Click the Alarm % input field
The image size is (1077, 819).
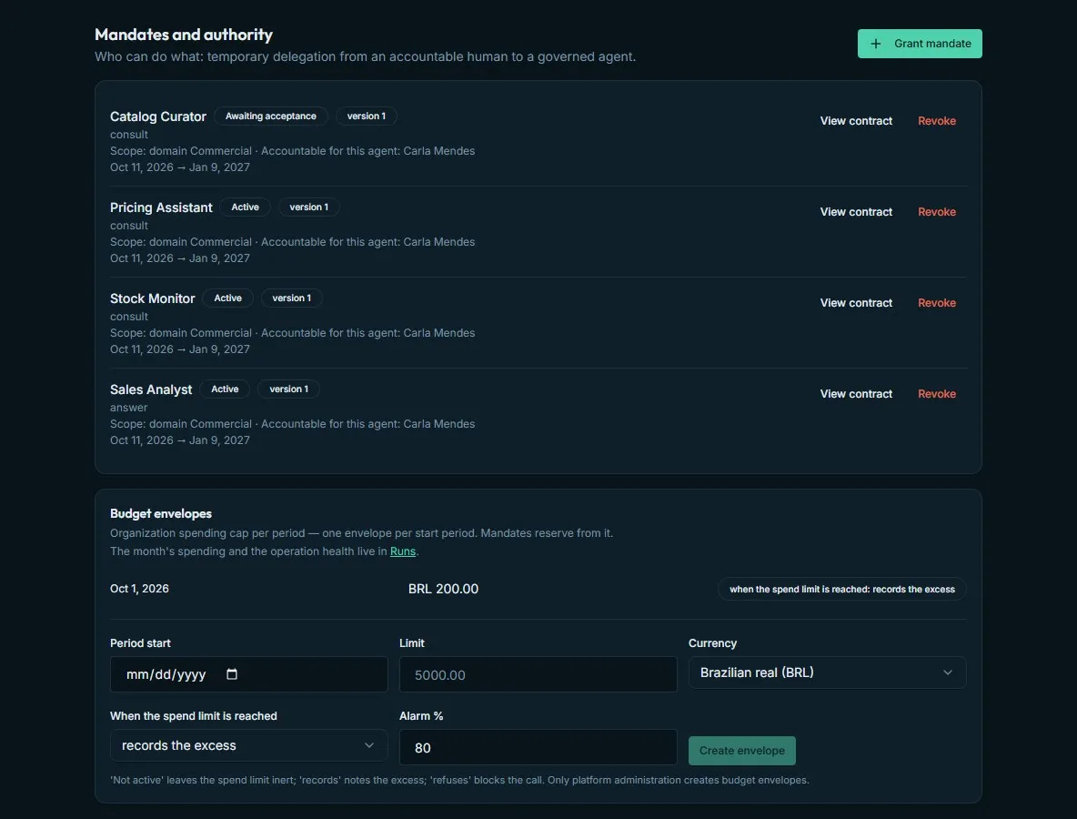538,747
